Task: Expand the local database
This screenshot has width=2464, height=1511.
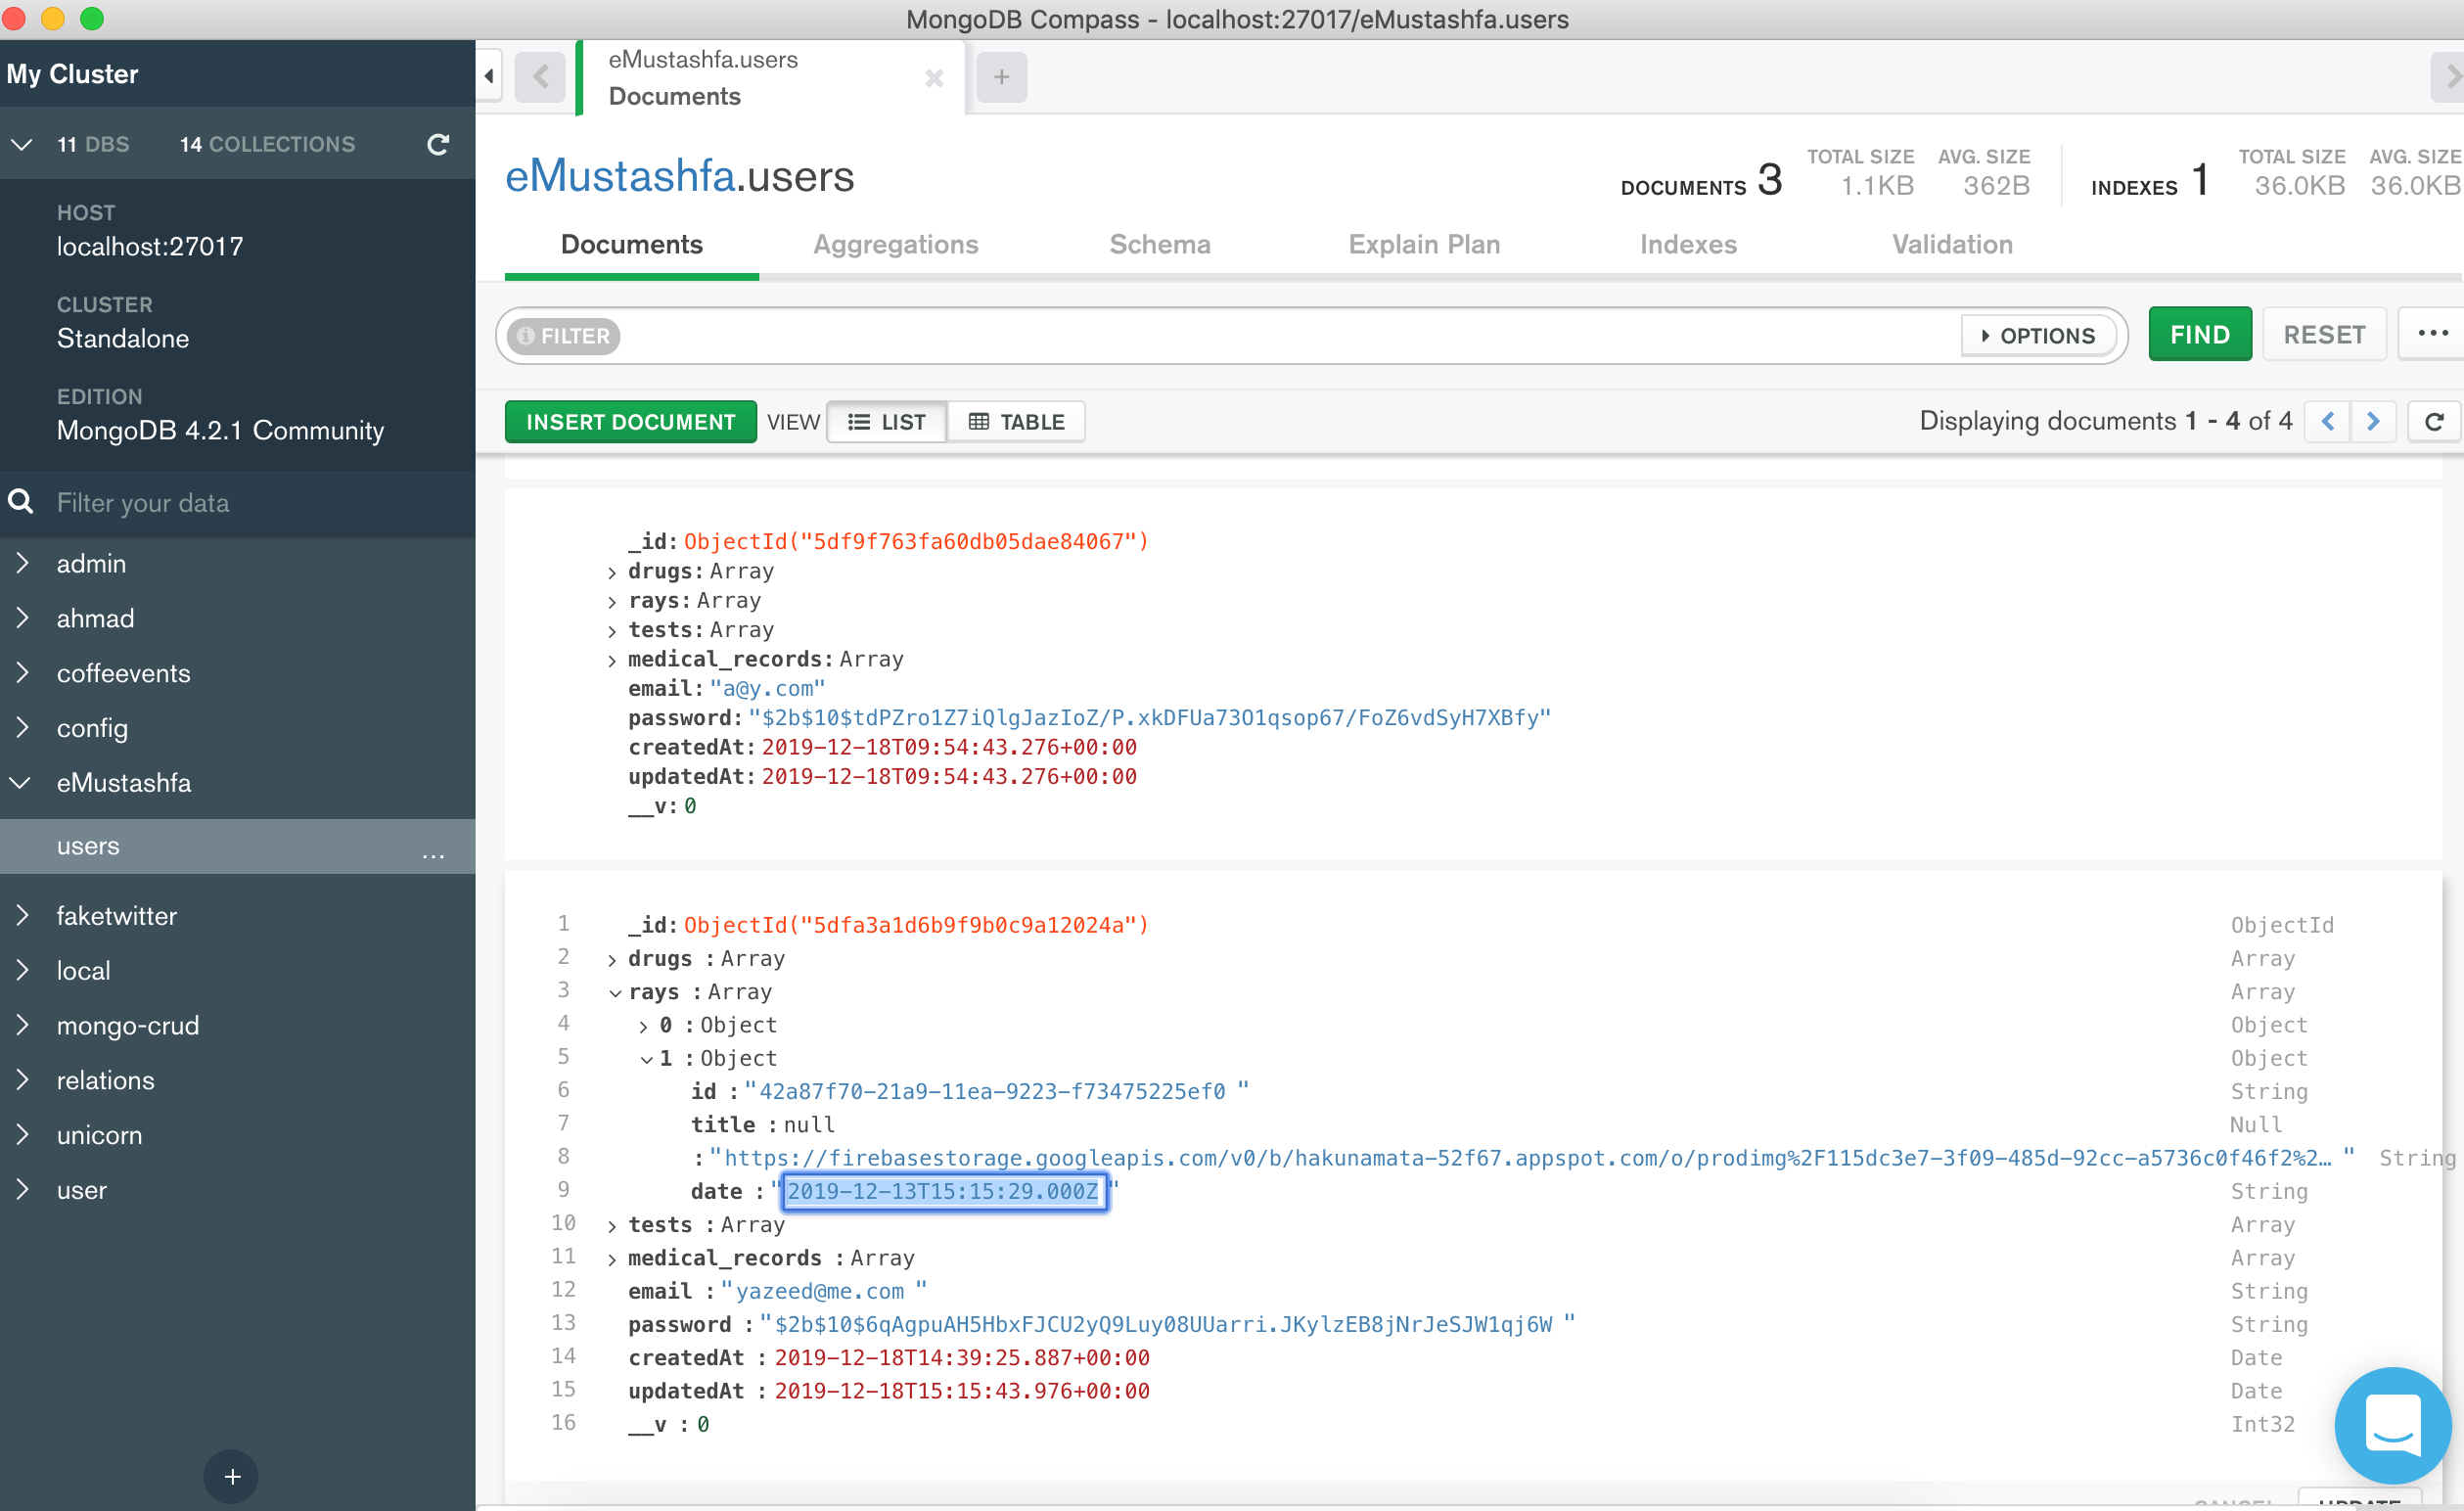Action: click(x=22, y=970)
